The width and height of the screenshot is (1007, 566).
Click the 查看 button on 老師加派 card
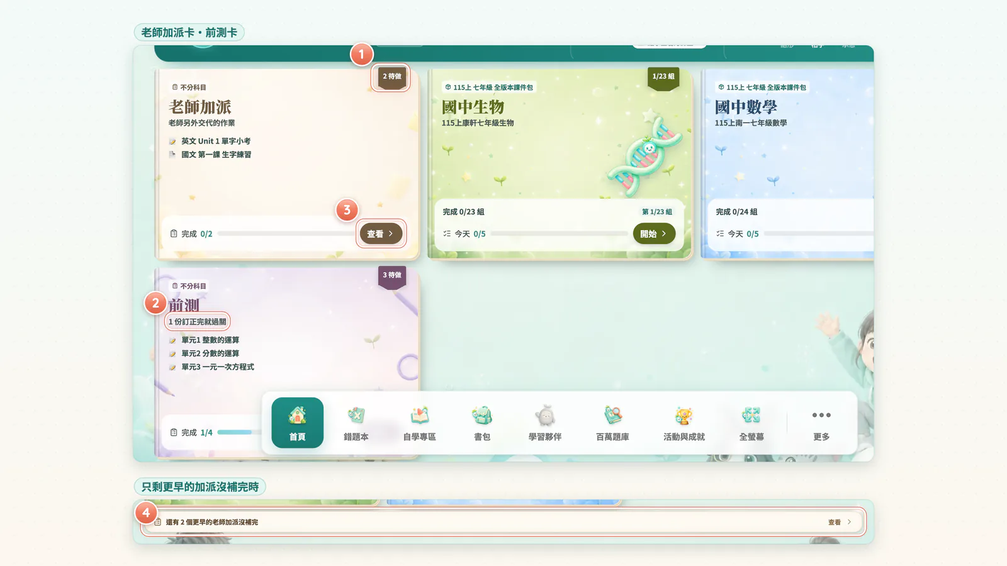click(x=381, y=233)
